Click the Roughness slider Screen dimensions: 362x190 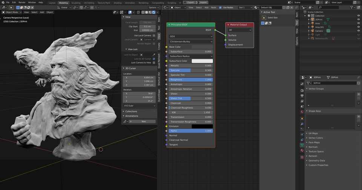point(191,80)
